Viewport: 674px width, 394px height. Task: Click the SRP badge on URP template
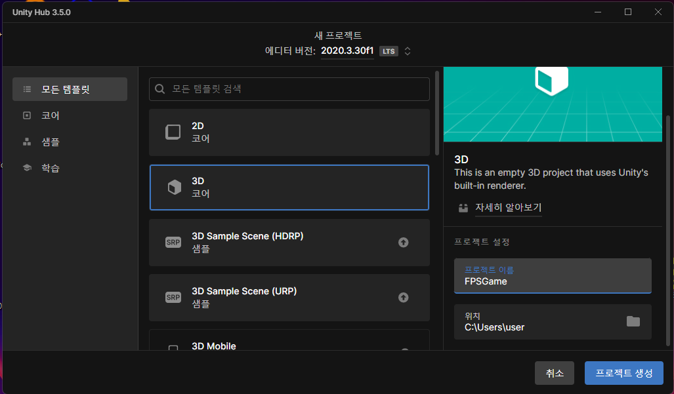[x=173, y=298]
